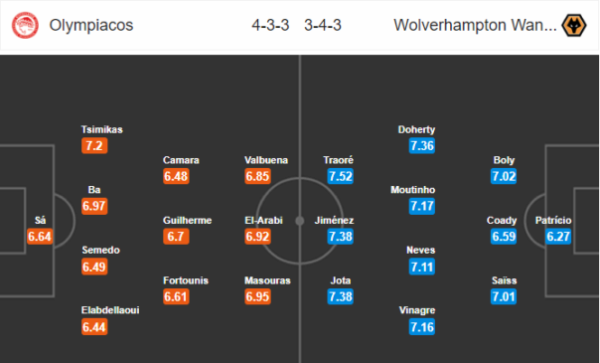600x363 pixels.
Task: Select player Jiménez on the pitch
Action: point(334,220)
